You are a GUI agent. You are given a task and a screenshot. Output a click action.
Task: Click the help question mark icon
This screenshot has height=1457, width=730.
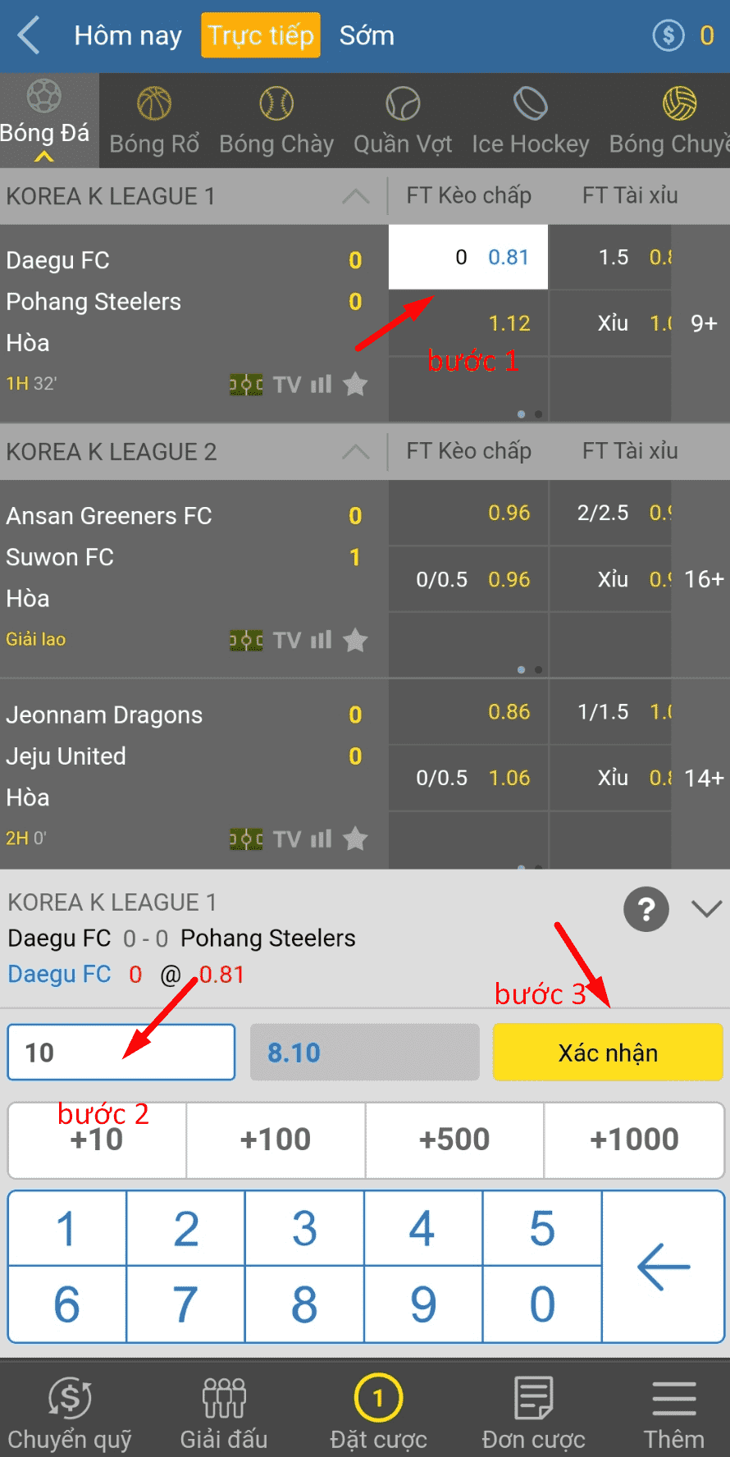pyautogui.click(x=646, y=909)
